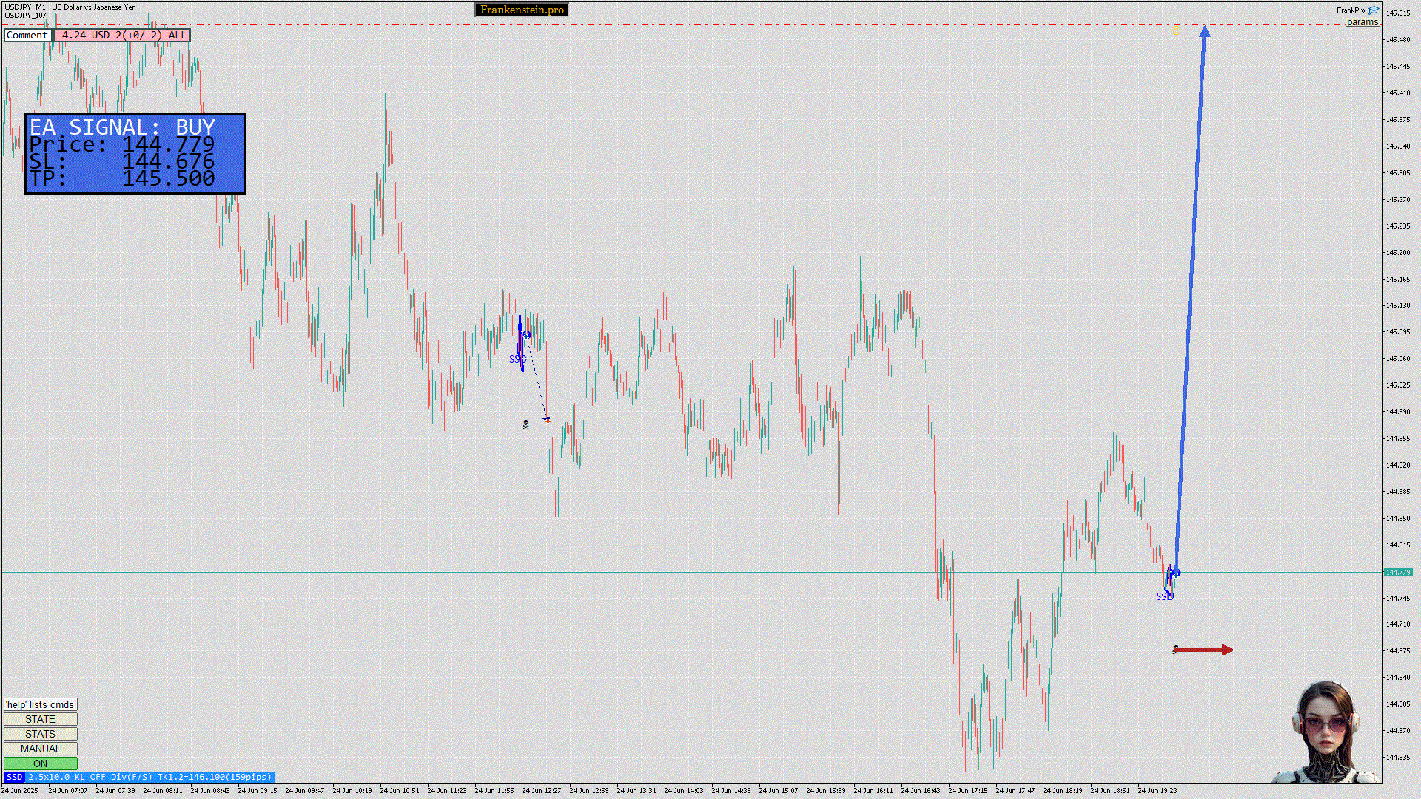Click the Comment label field
The width and height of the screenshot is (1421, 799).
click(x=27, y=35)
